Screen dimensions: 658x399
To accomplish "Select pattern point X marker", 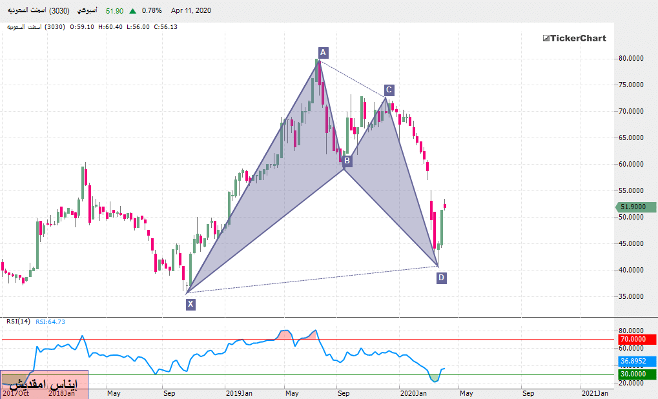I will click(x=190, y=305).
